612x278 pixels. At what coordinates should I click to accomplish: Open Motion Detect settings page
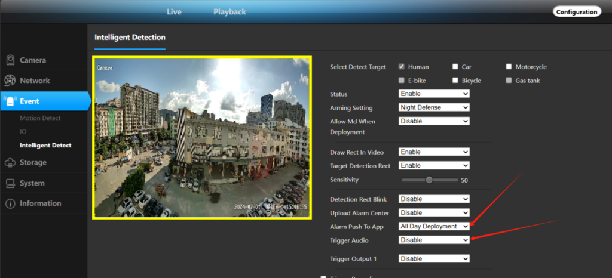[x=40, y=118]
